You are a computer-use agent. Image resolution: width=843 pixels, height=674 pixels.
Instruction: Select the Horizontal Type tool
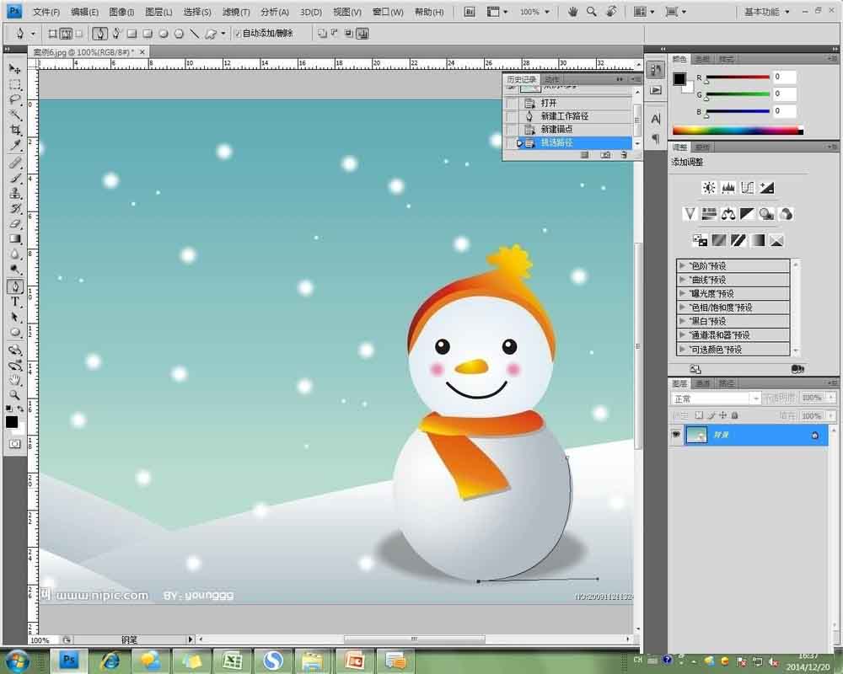(14, 302)
